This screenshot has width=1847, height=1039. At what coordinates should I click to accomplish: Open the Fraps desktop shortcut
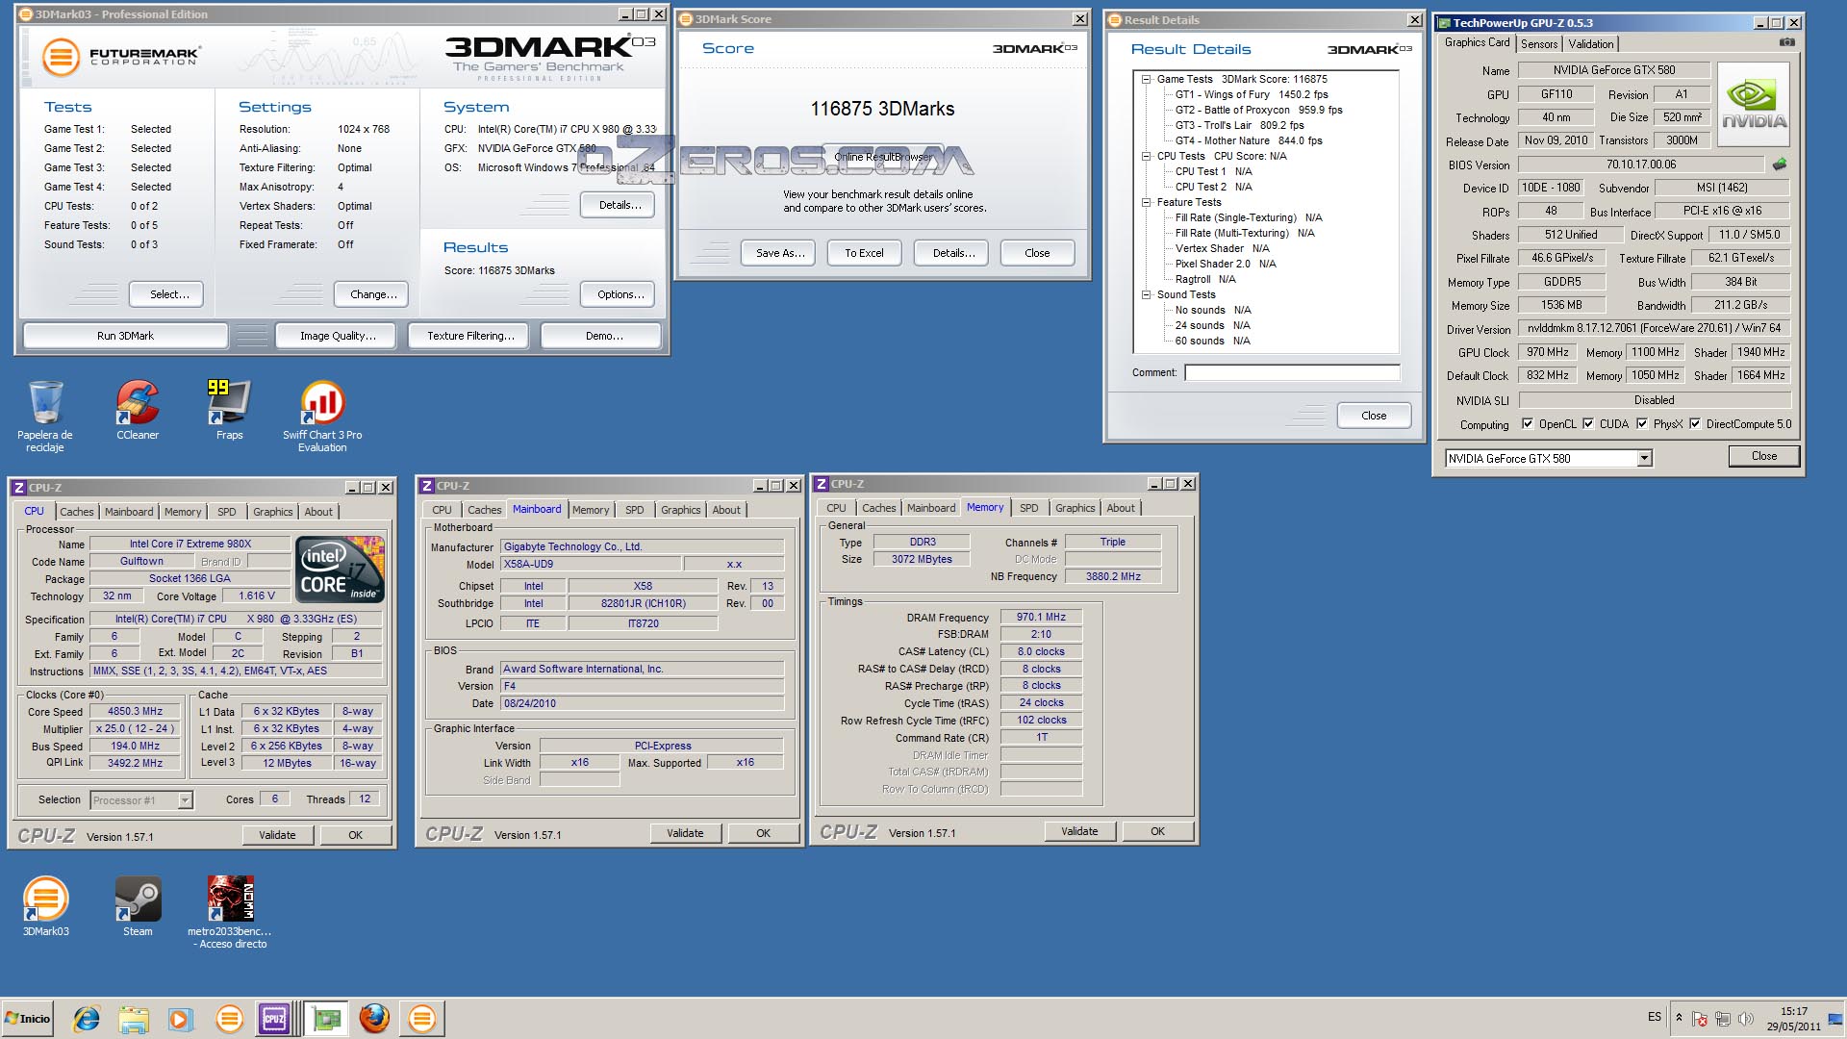click(x=229, y=411)
